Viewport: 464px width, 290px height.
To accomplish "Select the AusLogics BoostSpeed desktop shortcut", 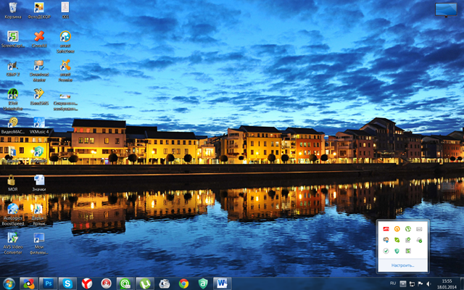I will [x=12, y=213].
